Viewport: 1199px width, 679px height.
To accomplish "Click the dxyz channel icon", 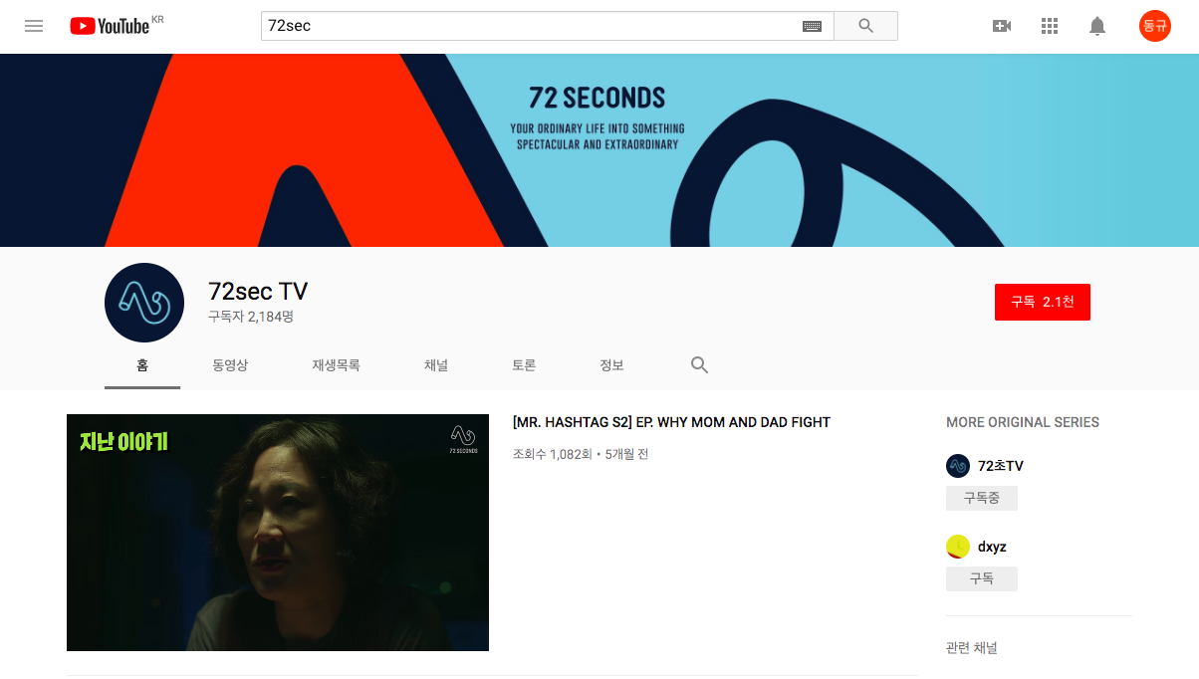I will tap(958, 547).
